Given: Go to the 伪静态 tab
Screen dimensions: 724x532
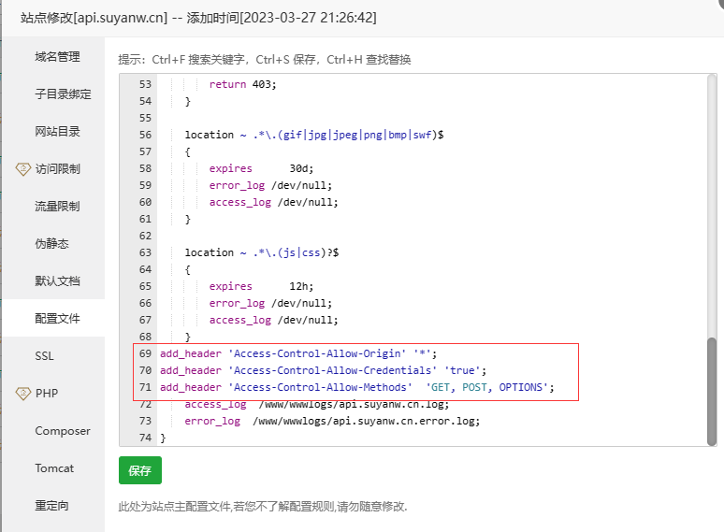Looking at the screenshot, I should 51,244.
